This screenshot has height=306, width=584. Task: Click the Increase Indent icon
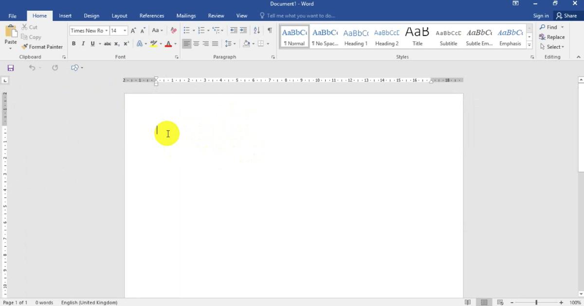click(x=243, y=31)
